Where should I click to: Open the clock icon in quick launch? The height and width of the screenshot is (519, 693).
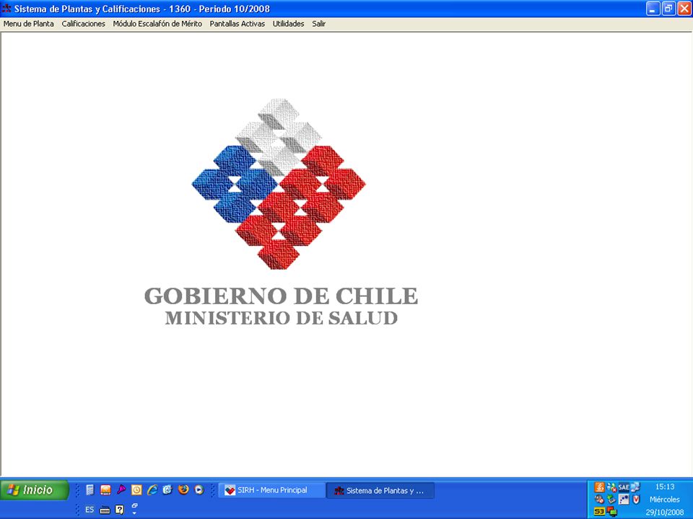136,490
